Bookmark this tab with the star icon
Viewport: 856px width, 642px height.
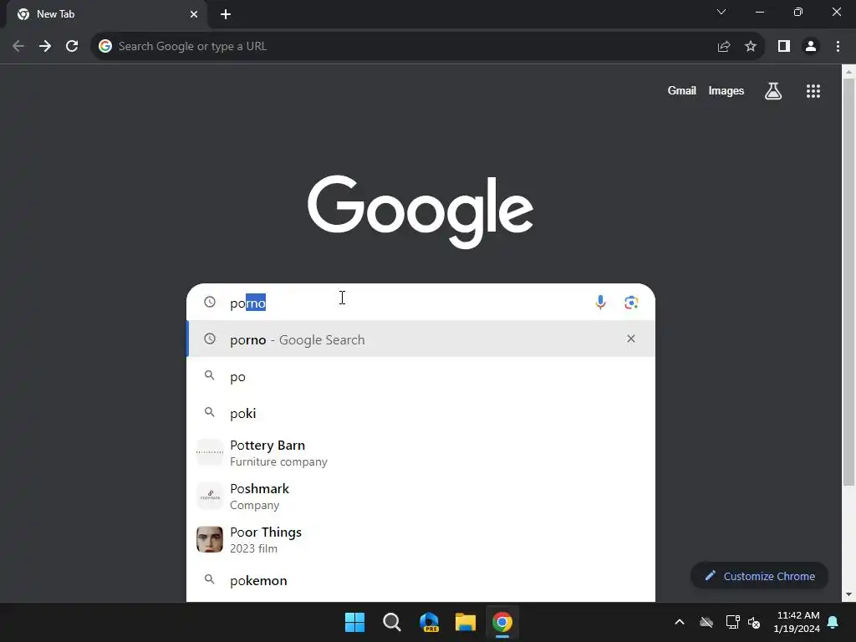point(751,47)
